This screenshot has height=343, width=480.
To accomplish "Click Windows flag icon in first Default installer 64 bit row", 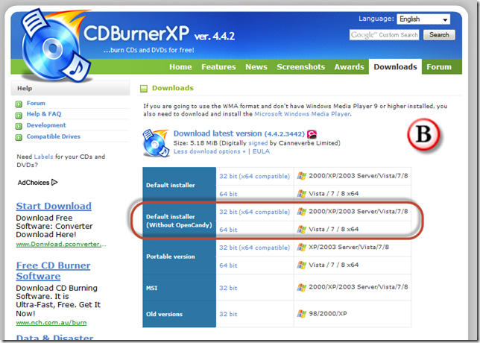I will click(x=302, y=194).
